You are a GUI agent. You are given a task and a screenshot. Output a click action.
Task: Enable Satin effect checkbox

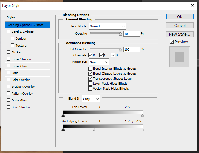point(8,73)
